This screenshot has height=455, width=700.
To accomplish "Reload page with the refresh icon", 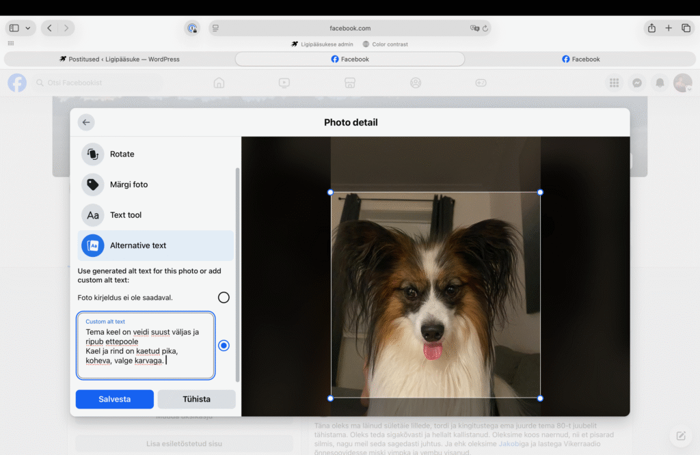I will coord(485,29).
